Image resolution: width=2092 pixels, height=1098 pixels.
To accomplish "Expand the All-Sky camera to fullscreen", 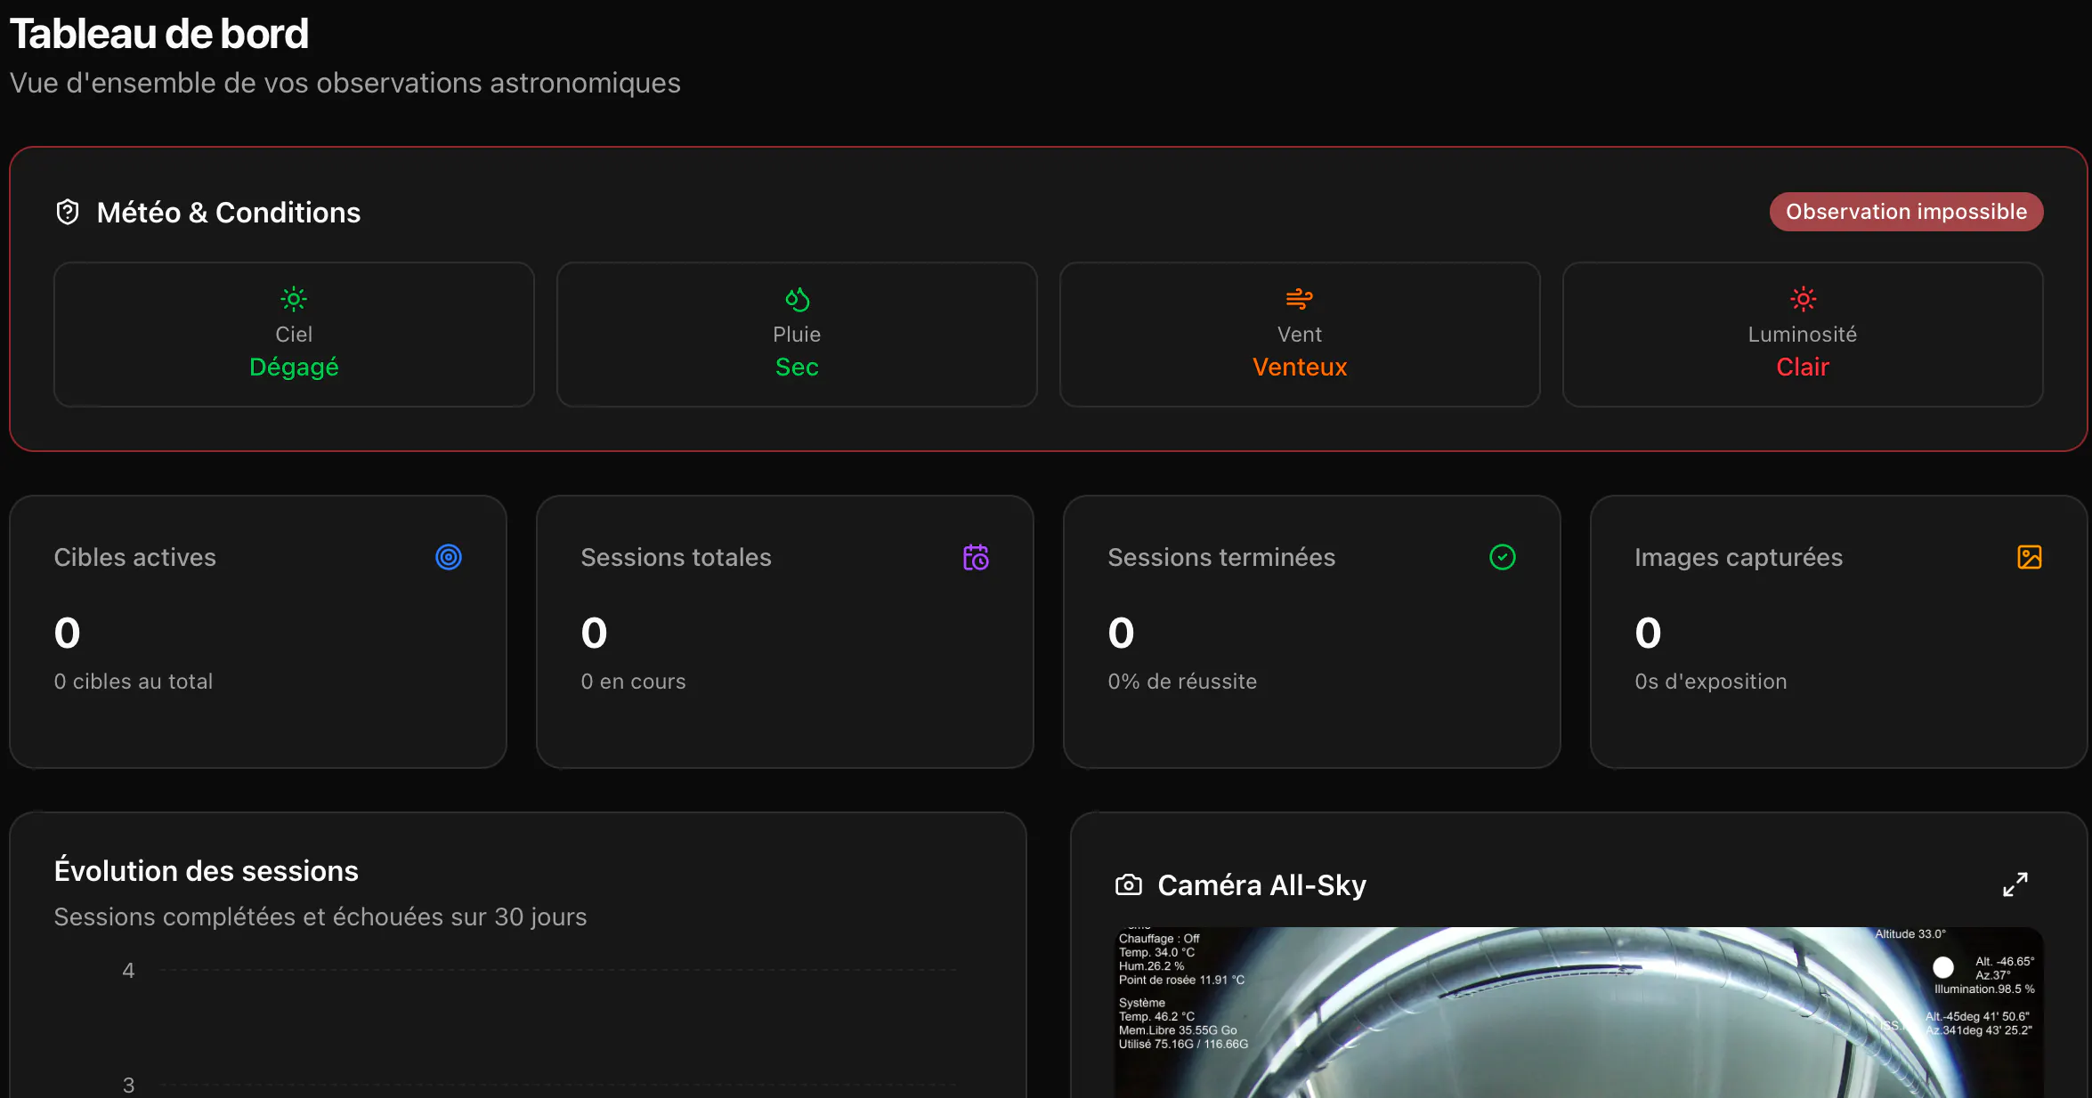I will (x=2015, y=884).
